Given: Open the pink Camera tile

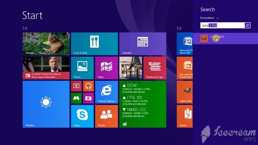Looking at the screenshot, I should coord(88,98).
